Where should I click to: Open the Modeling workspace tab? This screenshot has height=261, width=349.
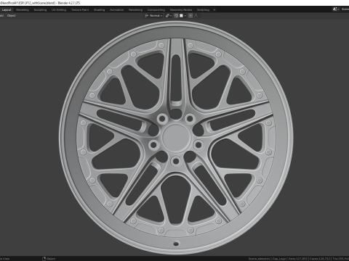[23, 10]
